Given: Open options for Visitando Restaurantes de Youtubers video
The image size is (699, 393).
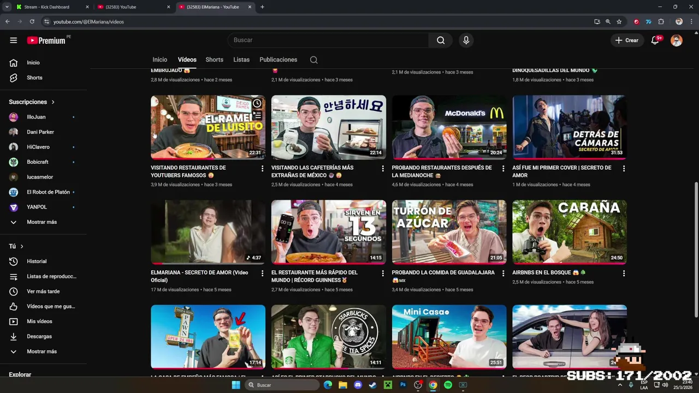Looking at the screenshot, I should (x=262, y=169).
